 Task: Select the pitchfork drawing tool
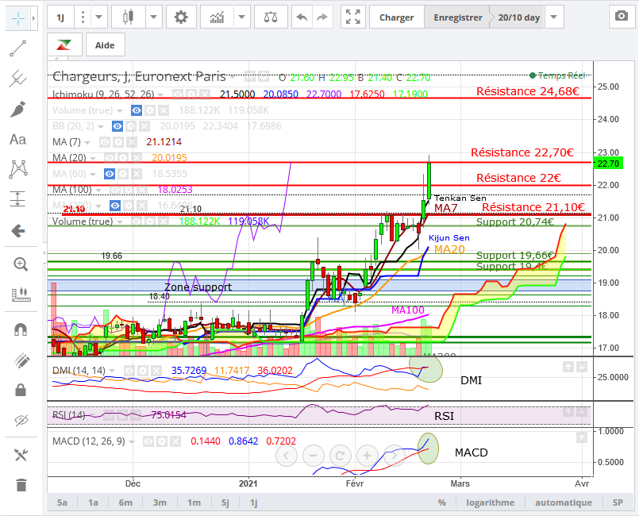(18, 79)
